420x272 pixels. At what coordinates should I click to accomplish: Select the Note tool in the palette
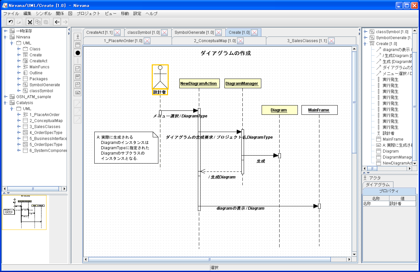point(78,93)
